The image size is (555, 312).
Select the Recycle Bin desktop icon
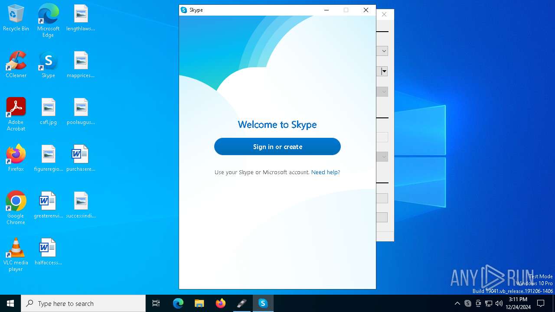(x=16, y=18)
